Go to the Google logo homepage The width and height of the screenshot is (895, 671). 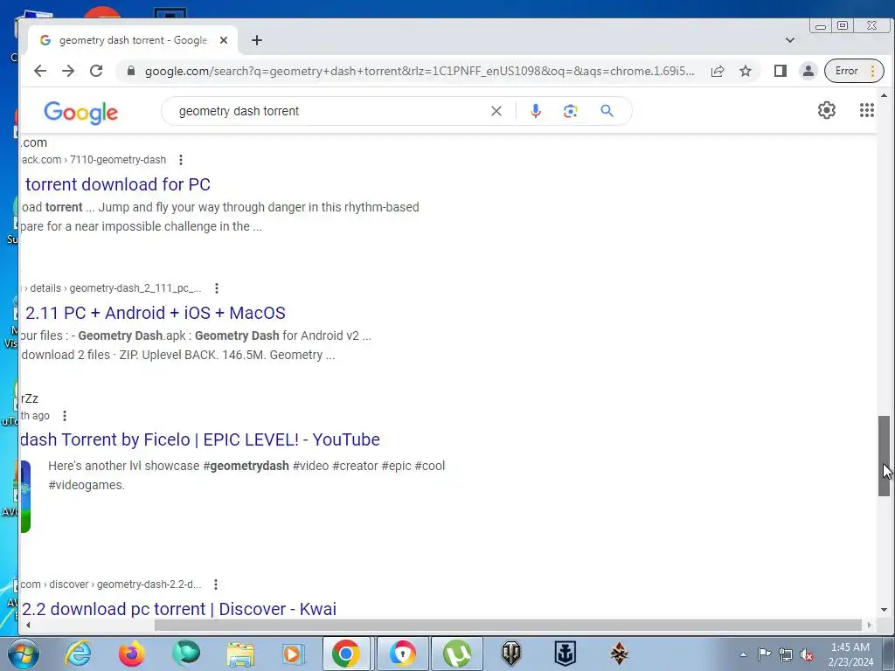[x=80, y=113]
